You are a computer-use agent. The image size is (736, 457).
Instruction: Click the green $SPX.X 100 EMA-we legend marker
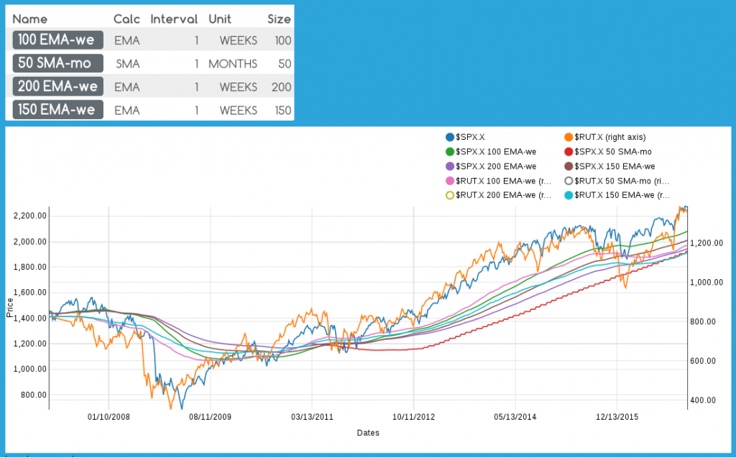point(450,152)
